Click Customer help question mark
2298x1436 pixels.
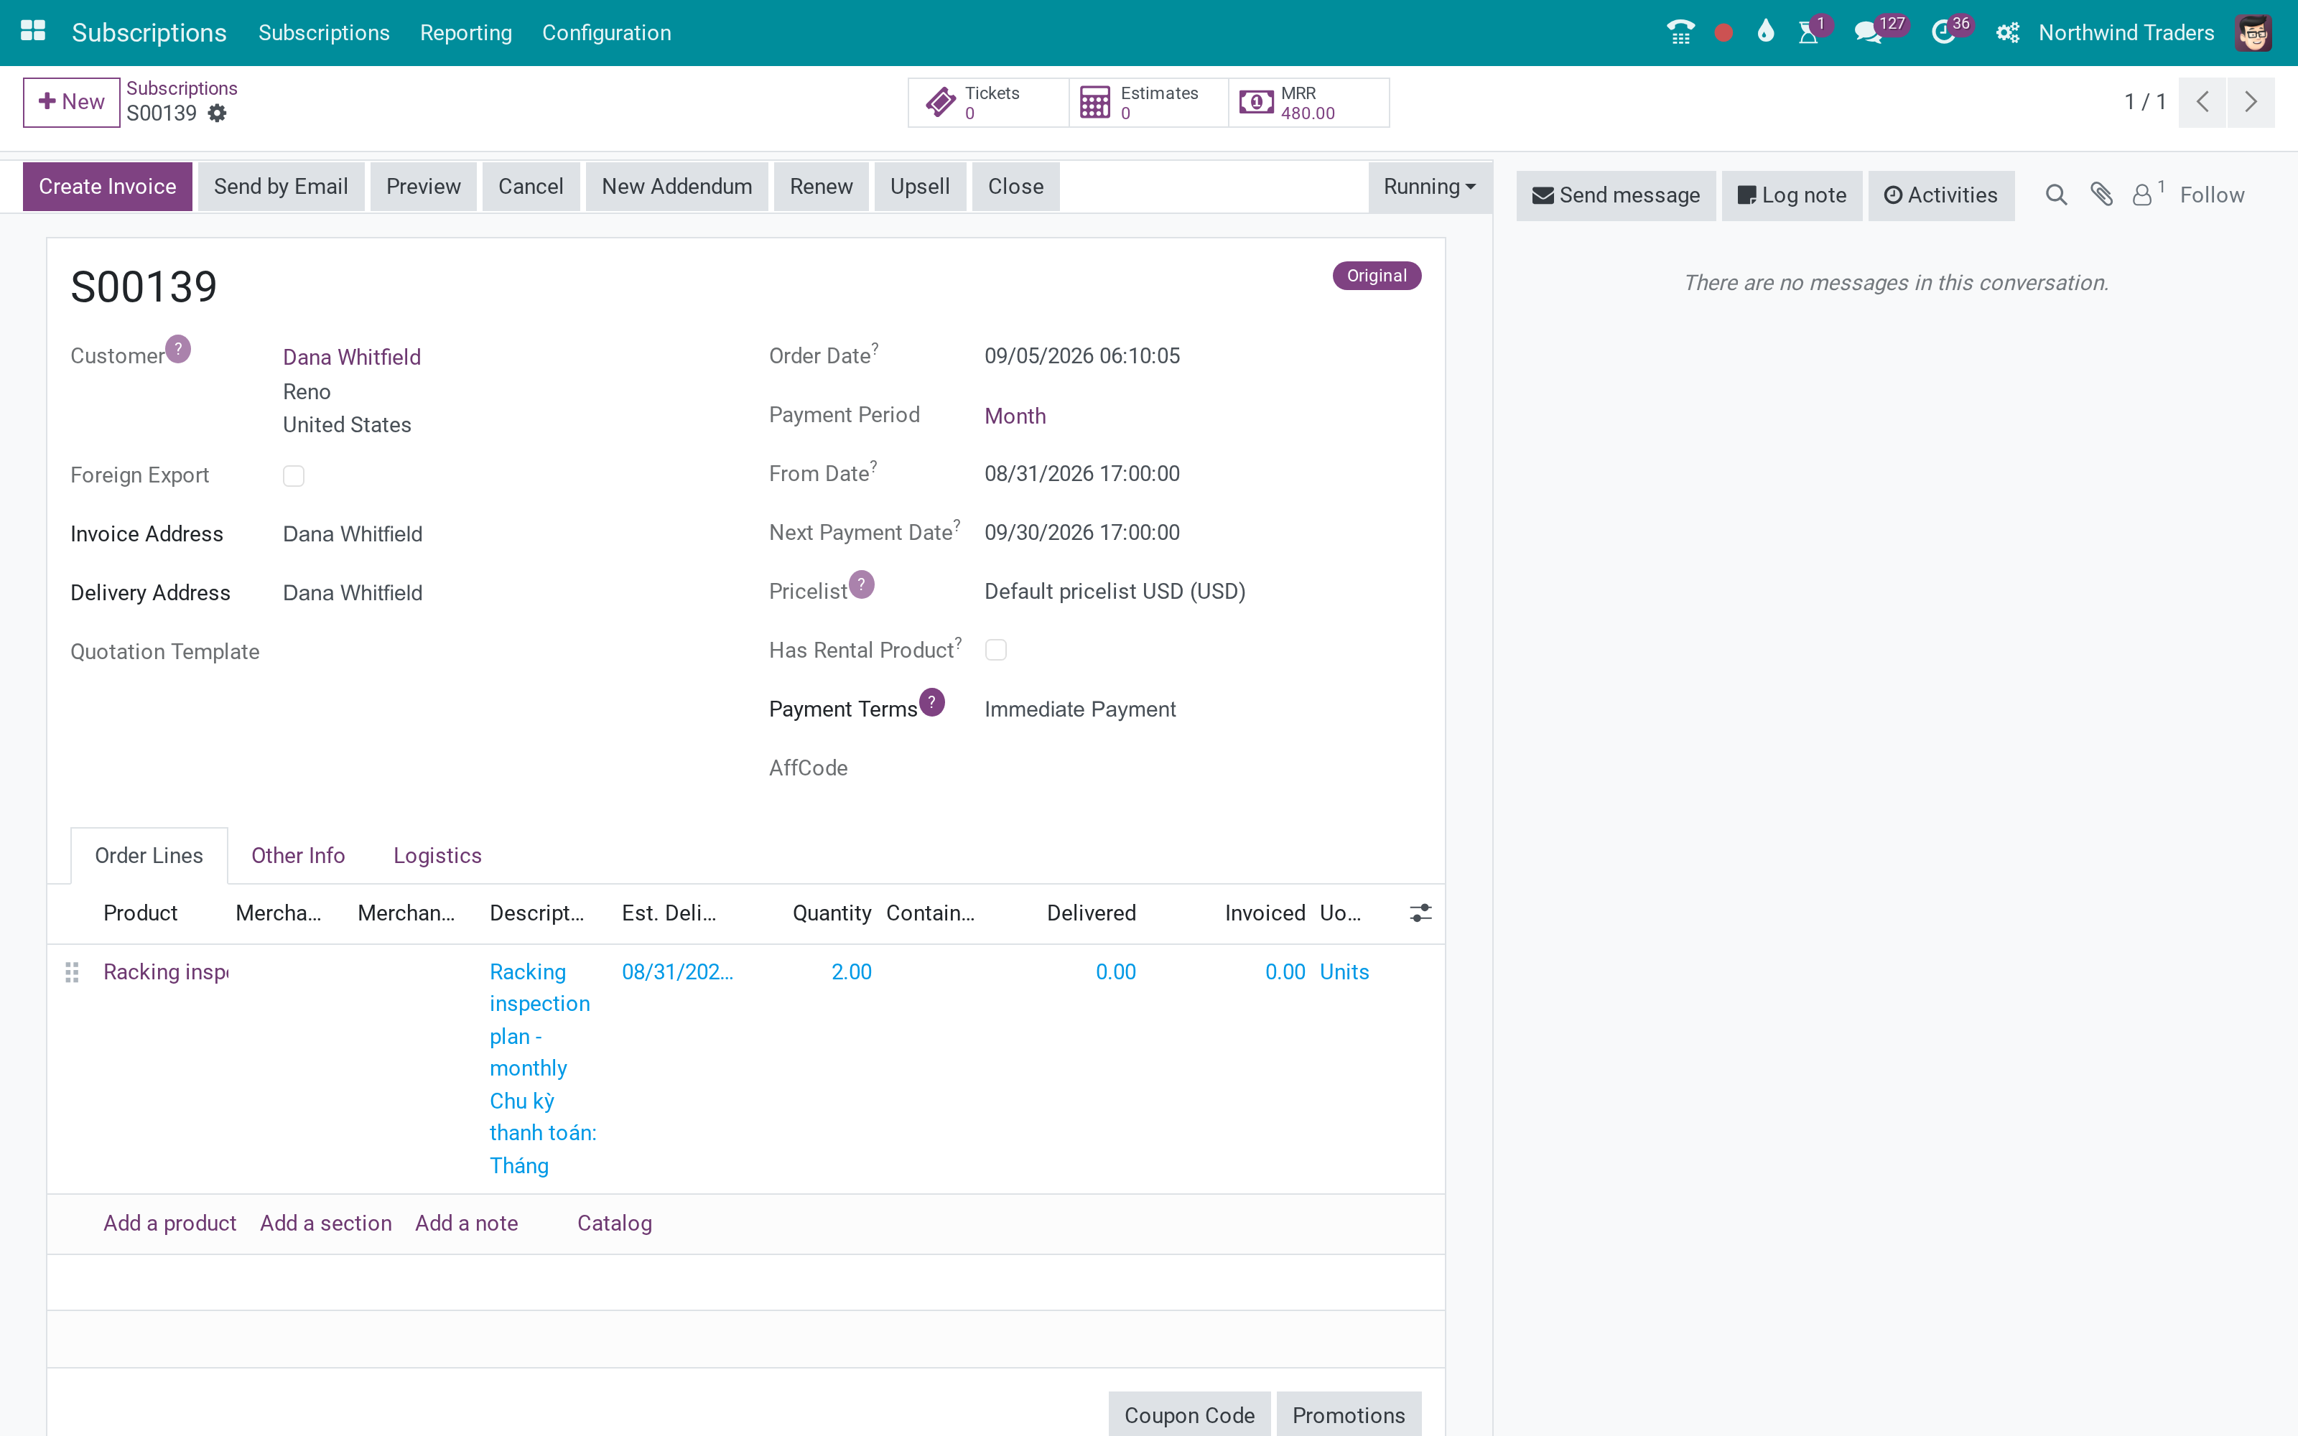[x=179, y=348]
